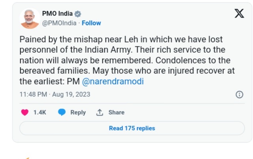Open PMO India profile picture

30,19
